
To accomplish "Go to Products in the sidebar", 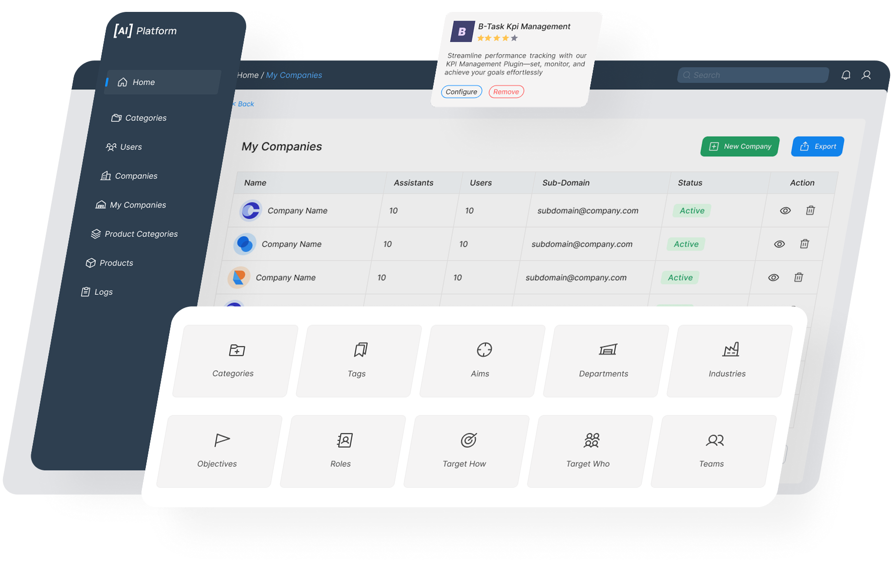I will point(109,263).
